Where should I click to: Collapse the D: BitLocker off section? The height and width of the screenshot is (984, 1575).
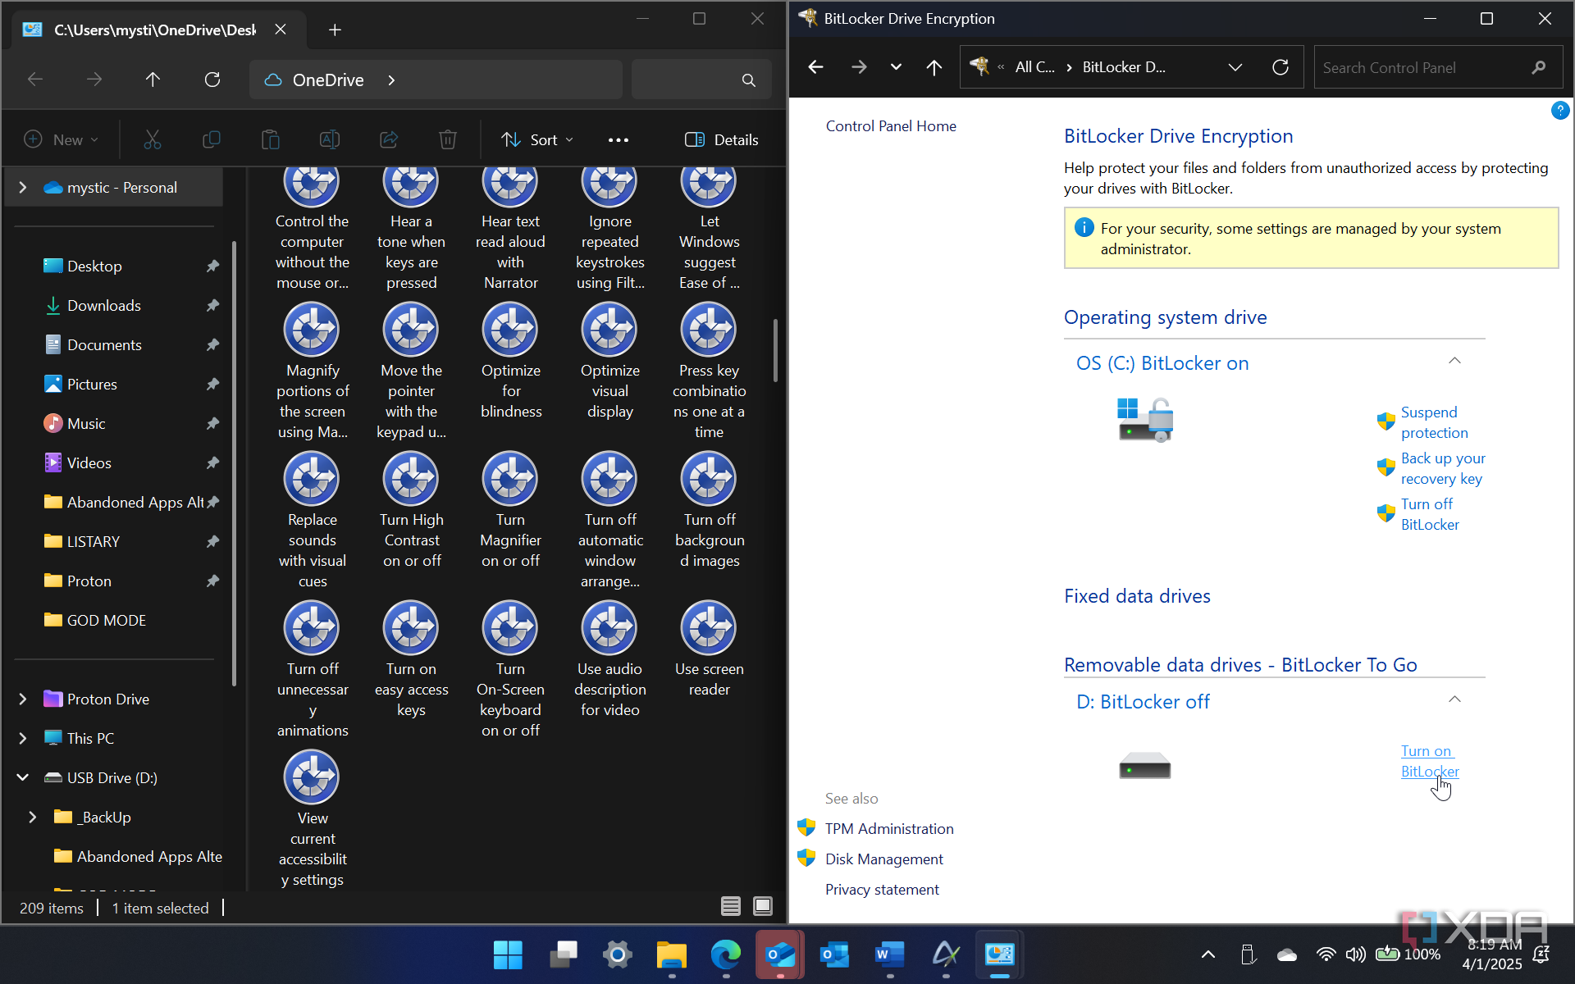[1454, 700]
